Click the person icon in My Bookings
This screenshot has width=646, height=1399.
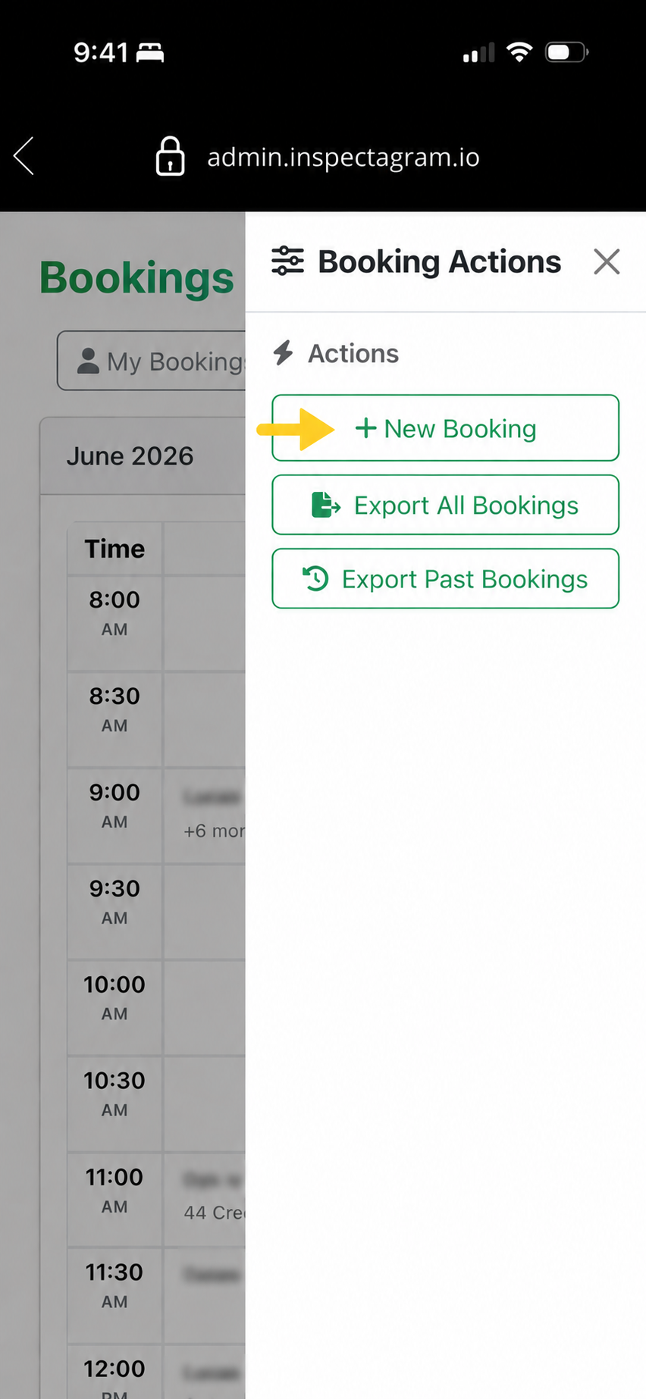[x=88, y=361]
